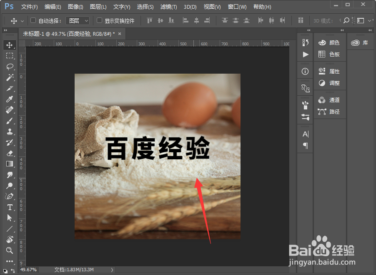This screenshot has width=376, height=275.
Task: Swap foreground and background colors
Action: [13, 271]
